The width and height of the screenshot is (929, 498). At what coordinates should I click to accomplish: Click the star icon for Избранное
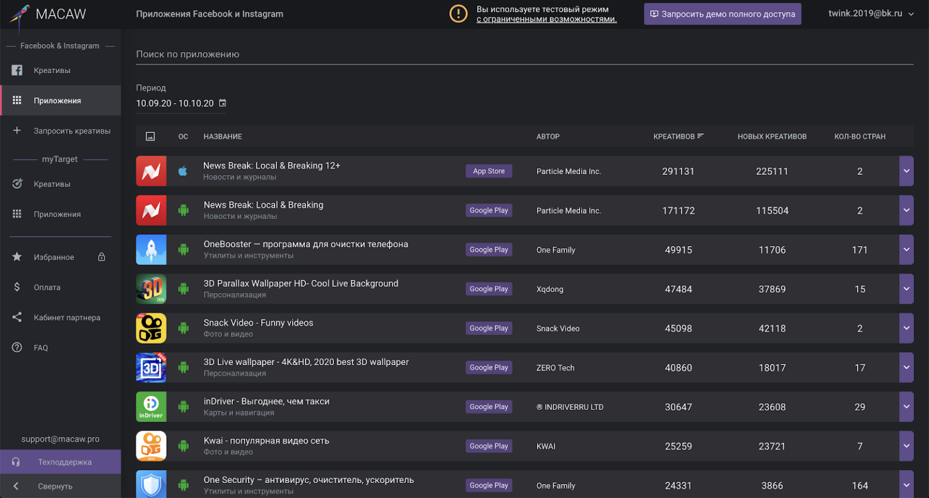[x=17, y=257]
